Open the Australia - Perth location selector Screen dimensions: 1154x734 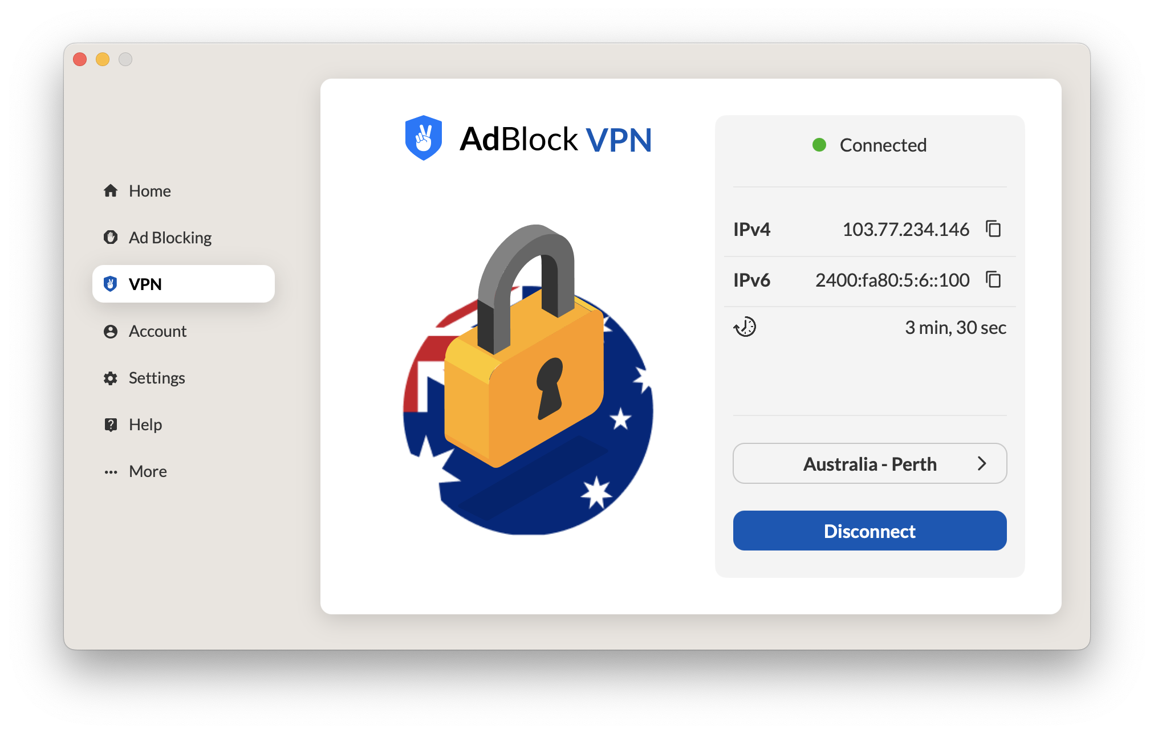point(869,464)
